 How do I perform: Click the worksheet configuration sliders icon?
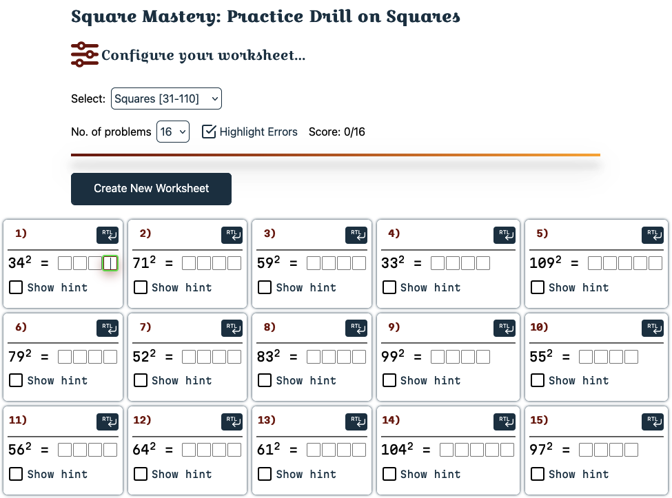pos(83,54)
